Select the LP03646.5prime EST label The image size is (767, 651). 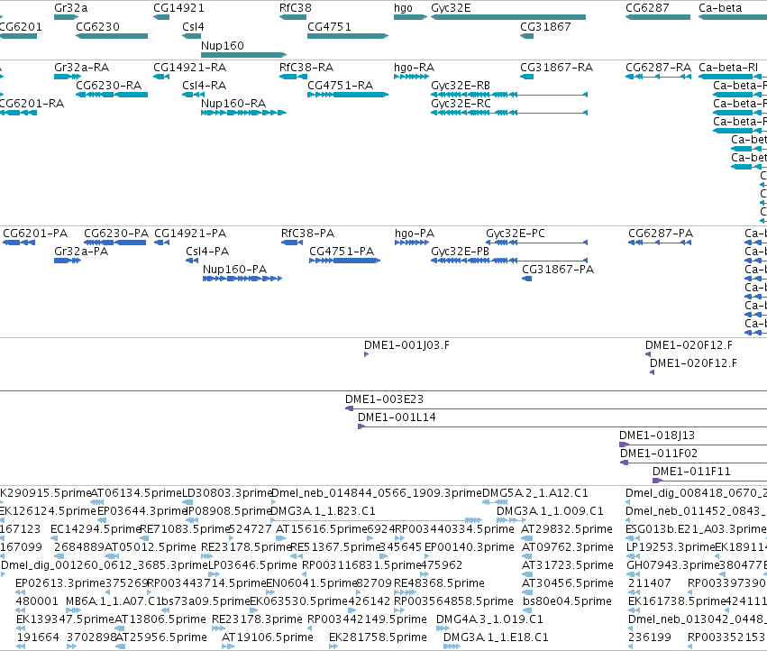252,564
